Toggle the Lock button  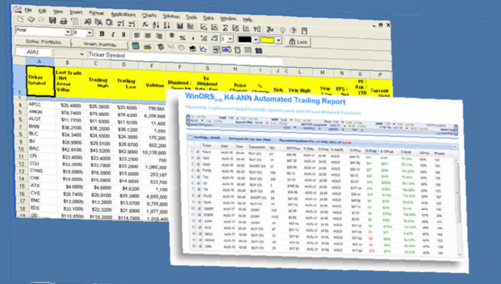tap(298, 42)
